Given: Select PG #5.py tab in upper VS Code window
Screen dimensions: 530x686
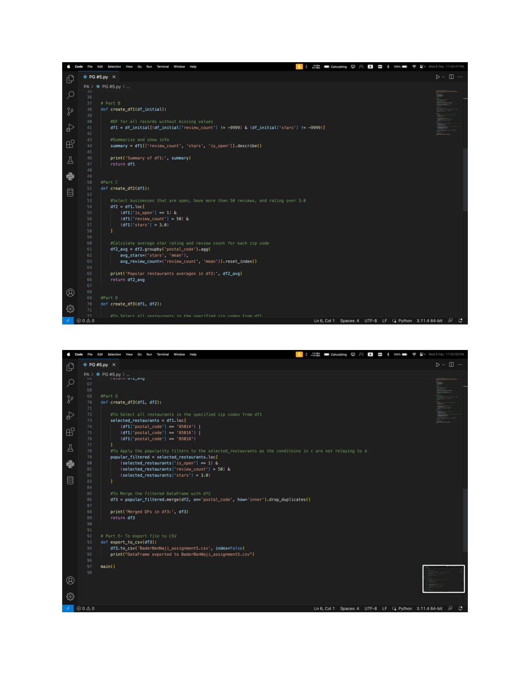Looking at the screenshot, I should point(99,77).
